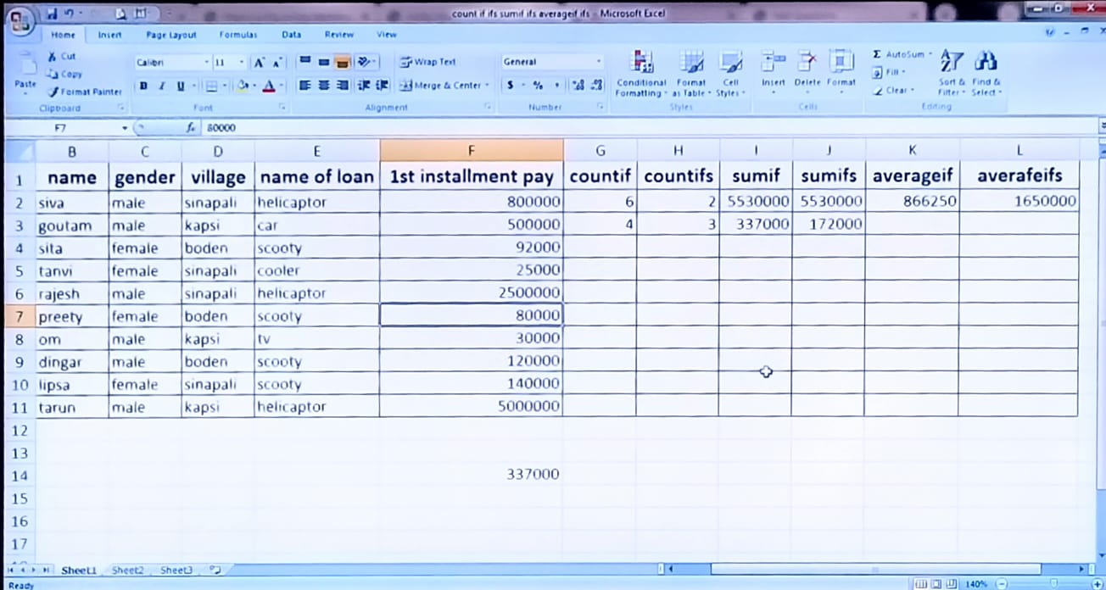Open the Calibri font name dropdown
The height and width of the screenshot is (590, 1106).
click(x=206, y=63)
